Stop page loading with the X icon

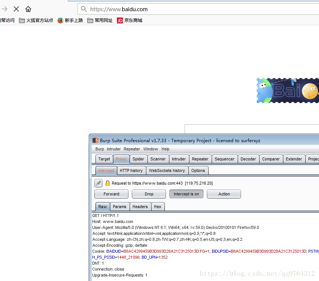coord(16,9)
